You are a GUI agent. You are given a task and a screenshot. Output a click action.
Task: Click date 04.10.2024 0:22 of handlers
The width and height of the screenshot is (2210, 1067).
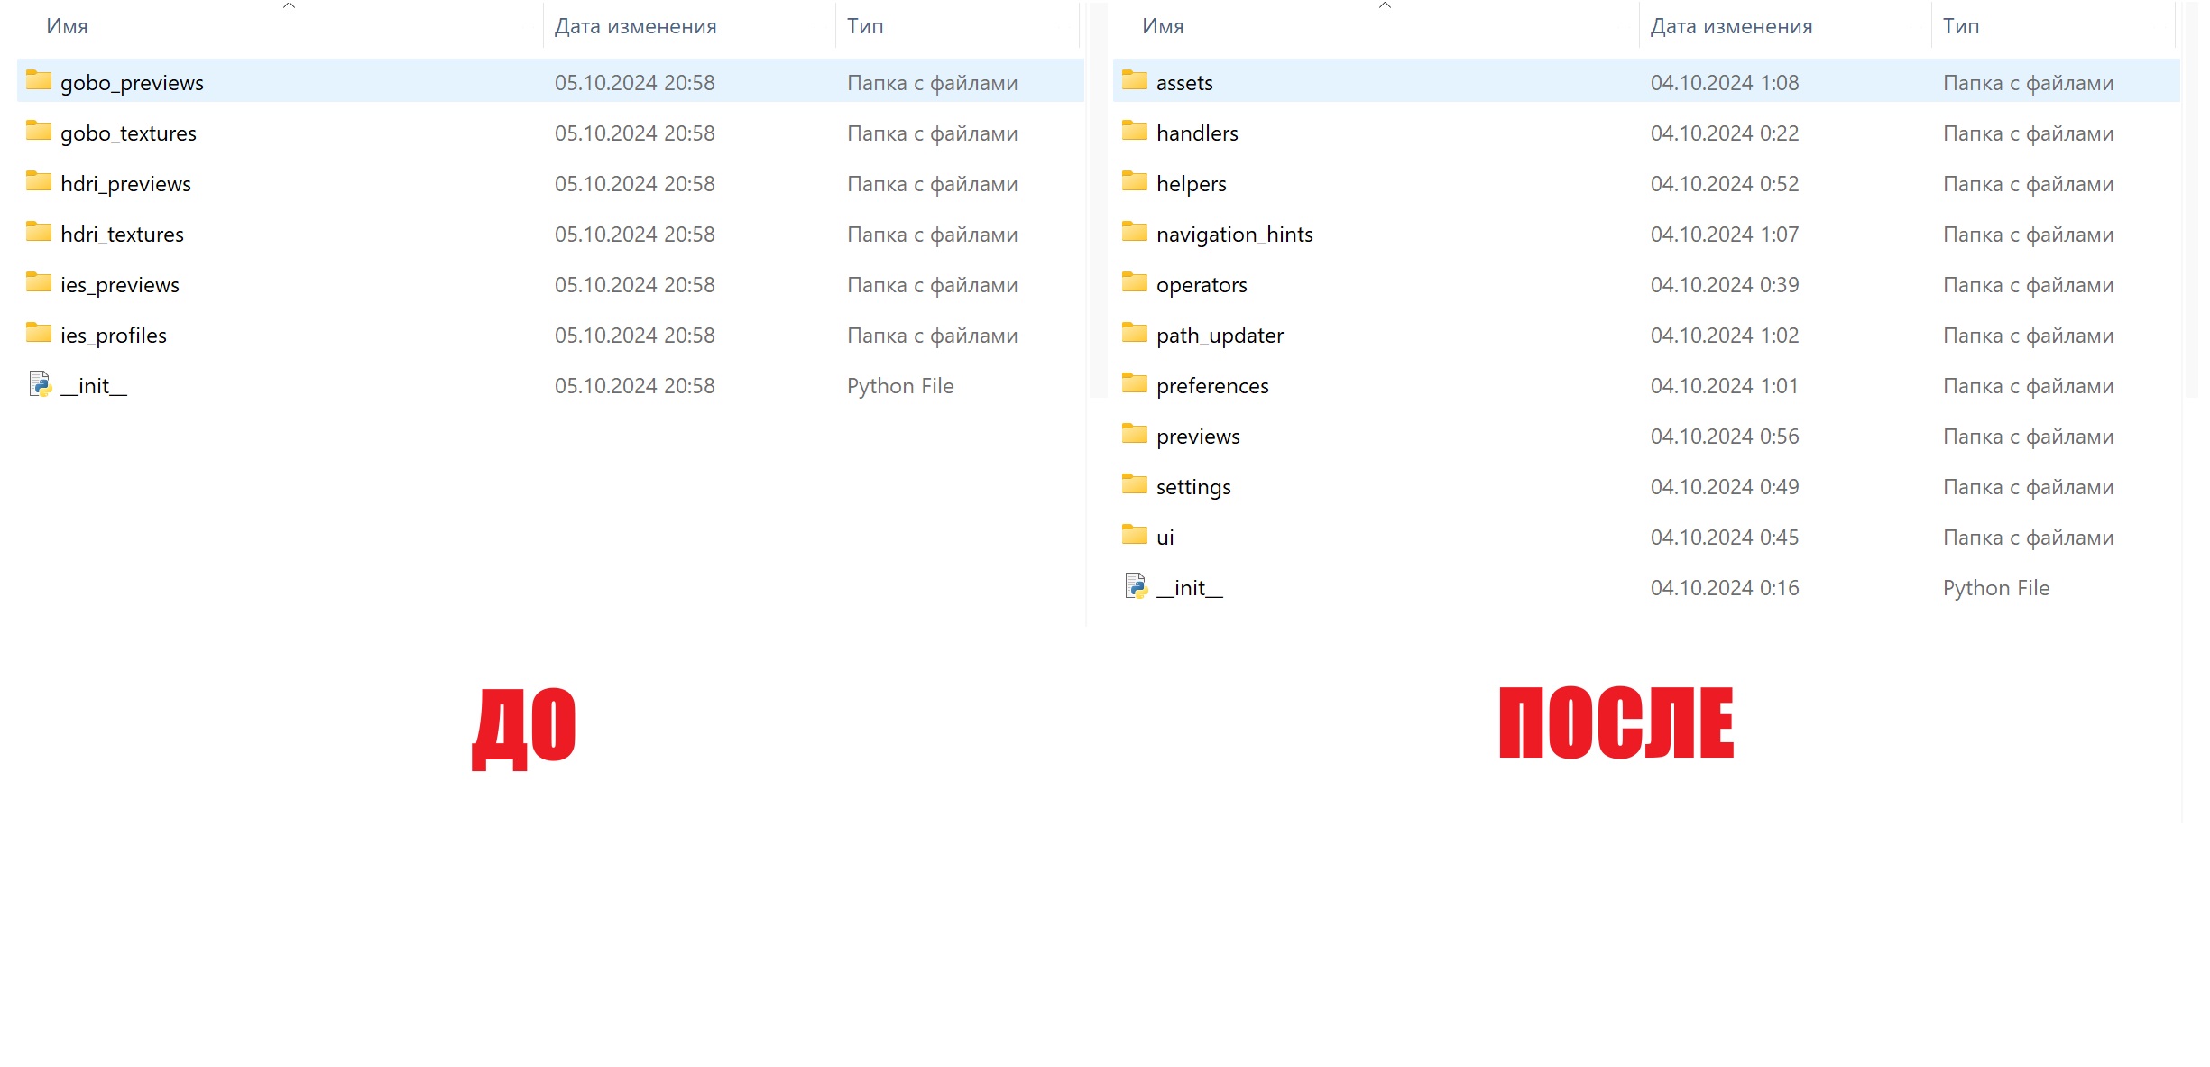[1725, 133]
